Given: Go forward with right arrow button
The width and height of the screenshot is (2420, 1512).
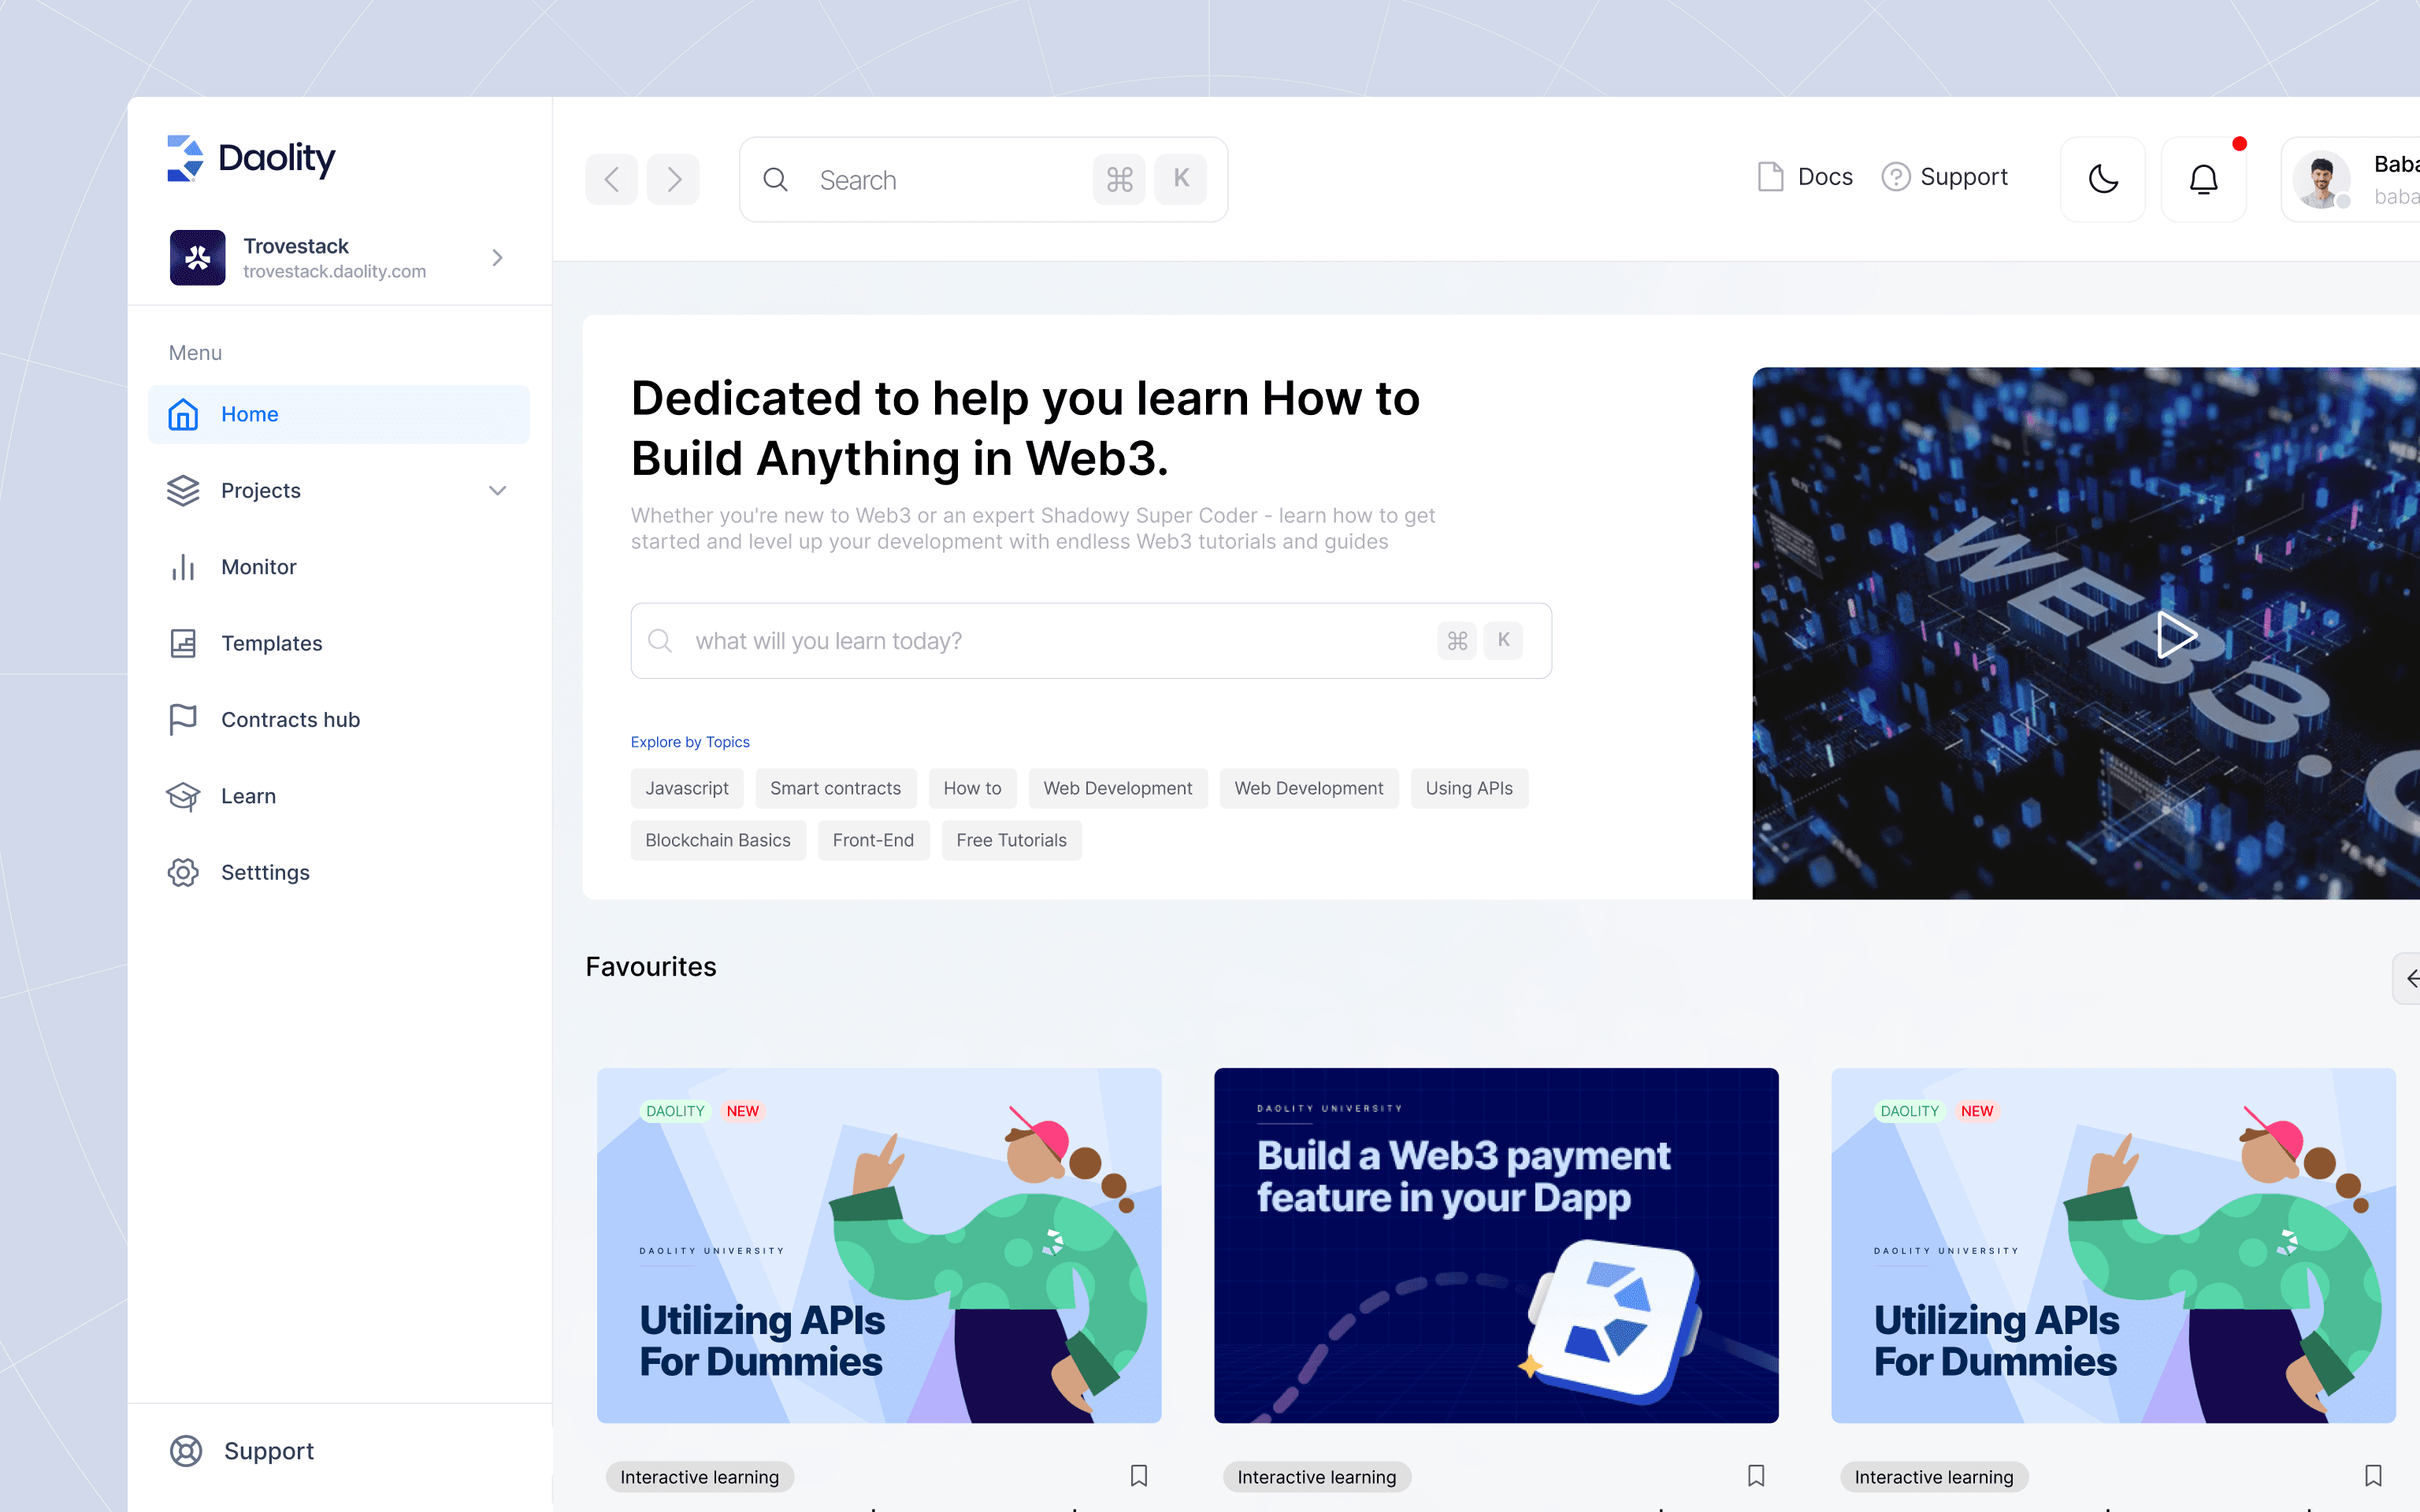Looking at the screenshot, I should click(673, 180).
